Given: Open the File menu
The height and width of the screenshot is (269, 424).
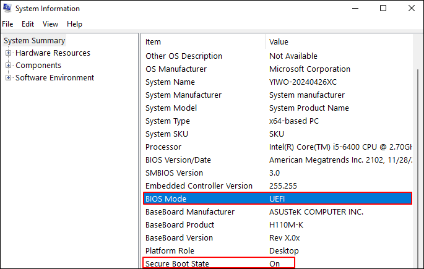Looking at the screenshot, I should (7, 24).
